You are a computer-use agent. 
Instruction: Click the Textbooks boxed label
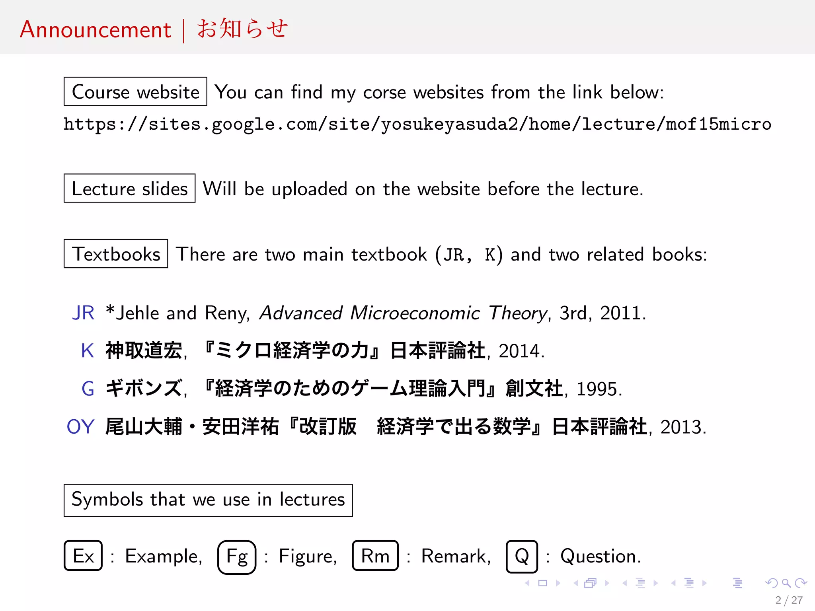pyautogui.click(x=116, y=254)
